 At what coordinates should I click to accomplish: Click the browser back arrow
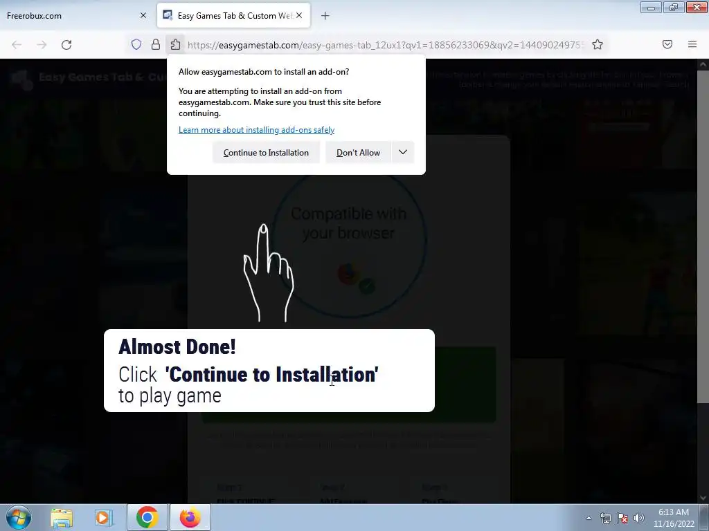pos(17,45)
